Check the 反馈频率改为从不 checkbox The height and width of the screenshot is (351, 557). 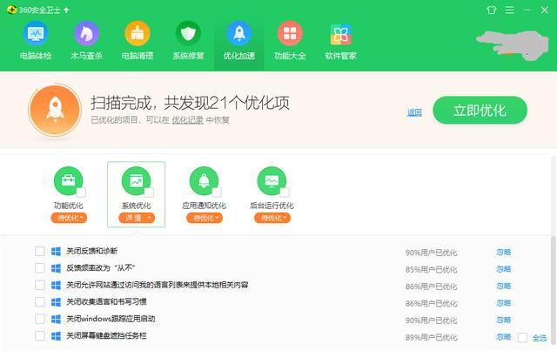tap(40, 267)
